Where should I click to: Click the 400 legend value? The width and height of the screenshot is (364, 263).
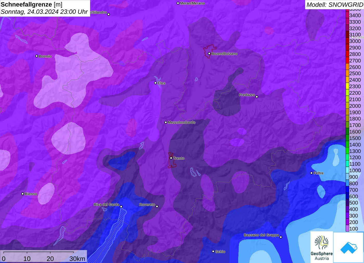pos(354,209)
